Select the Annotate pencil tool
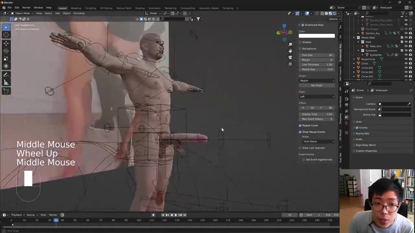 point(6,75)
